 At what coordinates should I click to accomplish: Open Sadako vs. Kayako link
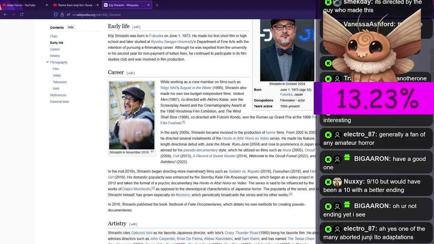[244, 171]
